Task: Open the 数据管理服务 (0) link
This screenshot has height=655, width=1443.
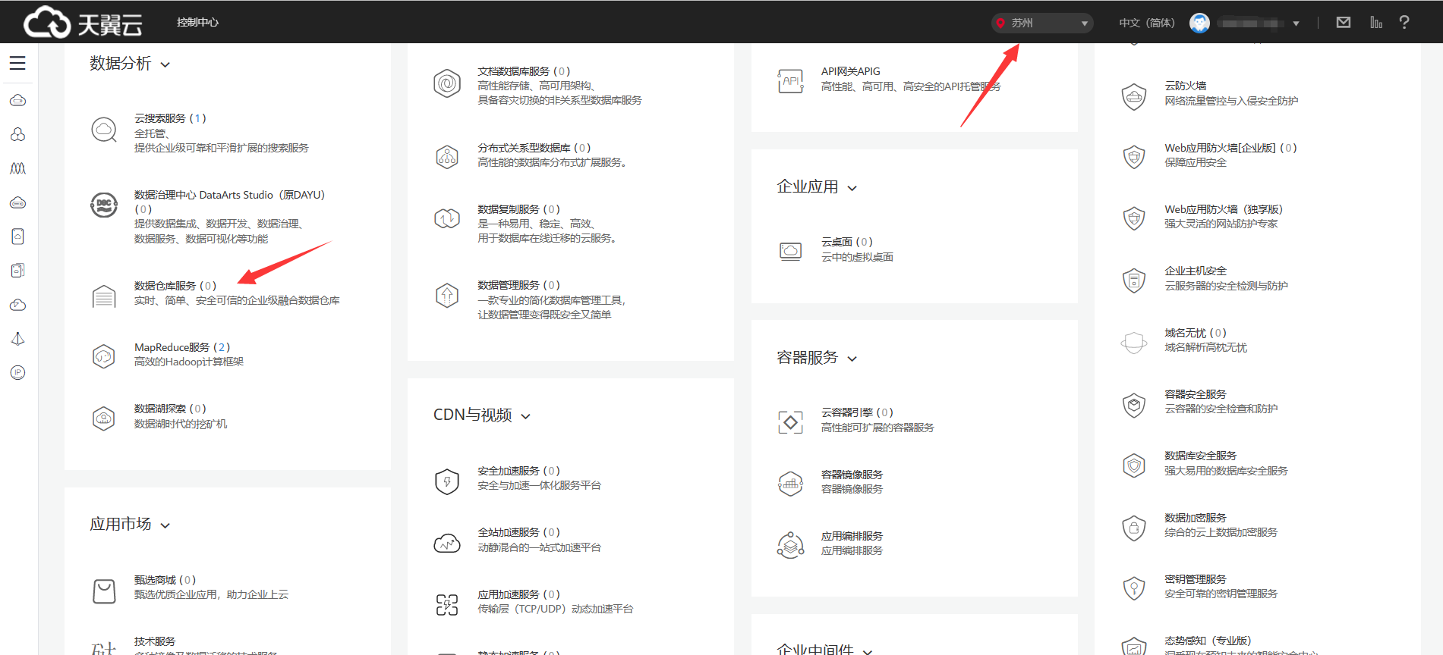Action: (x=519, y=285)
